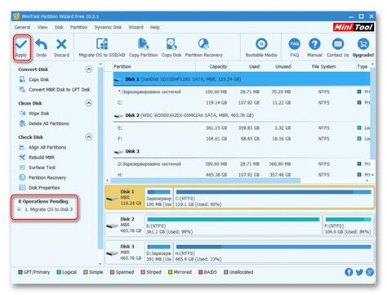Select the 100 MB reserved block on Disk 1
The image size is (387, 295).
pos(159,198)
